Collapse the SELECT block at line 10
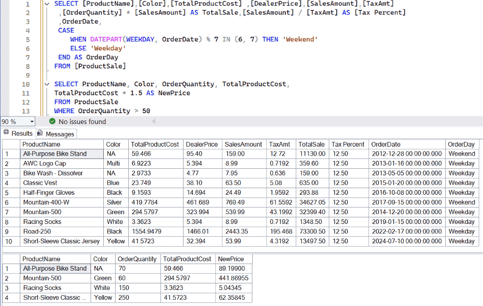Screen dimensions: 483x306 [x=46, y=83]
